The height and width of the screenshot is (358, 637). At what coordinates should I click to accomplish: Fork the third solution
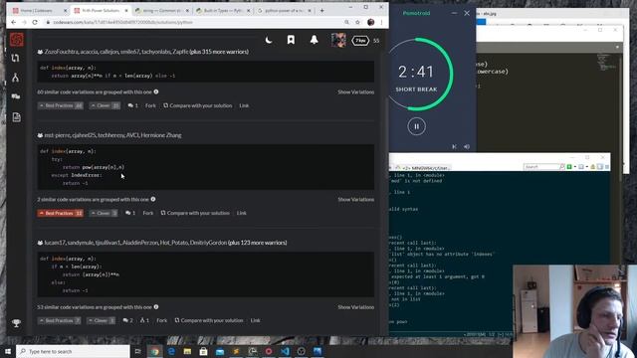pyautogui.click(x=161, y=320)
